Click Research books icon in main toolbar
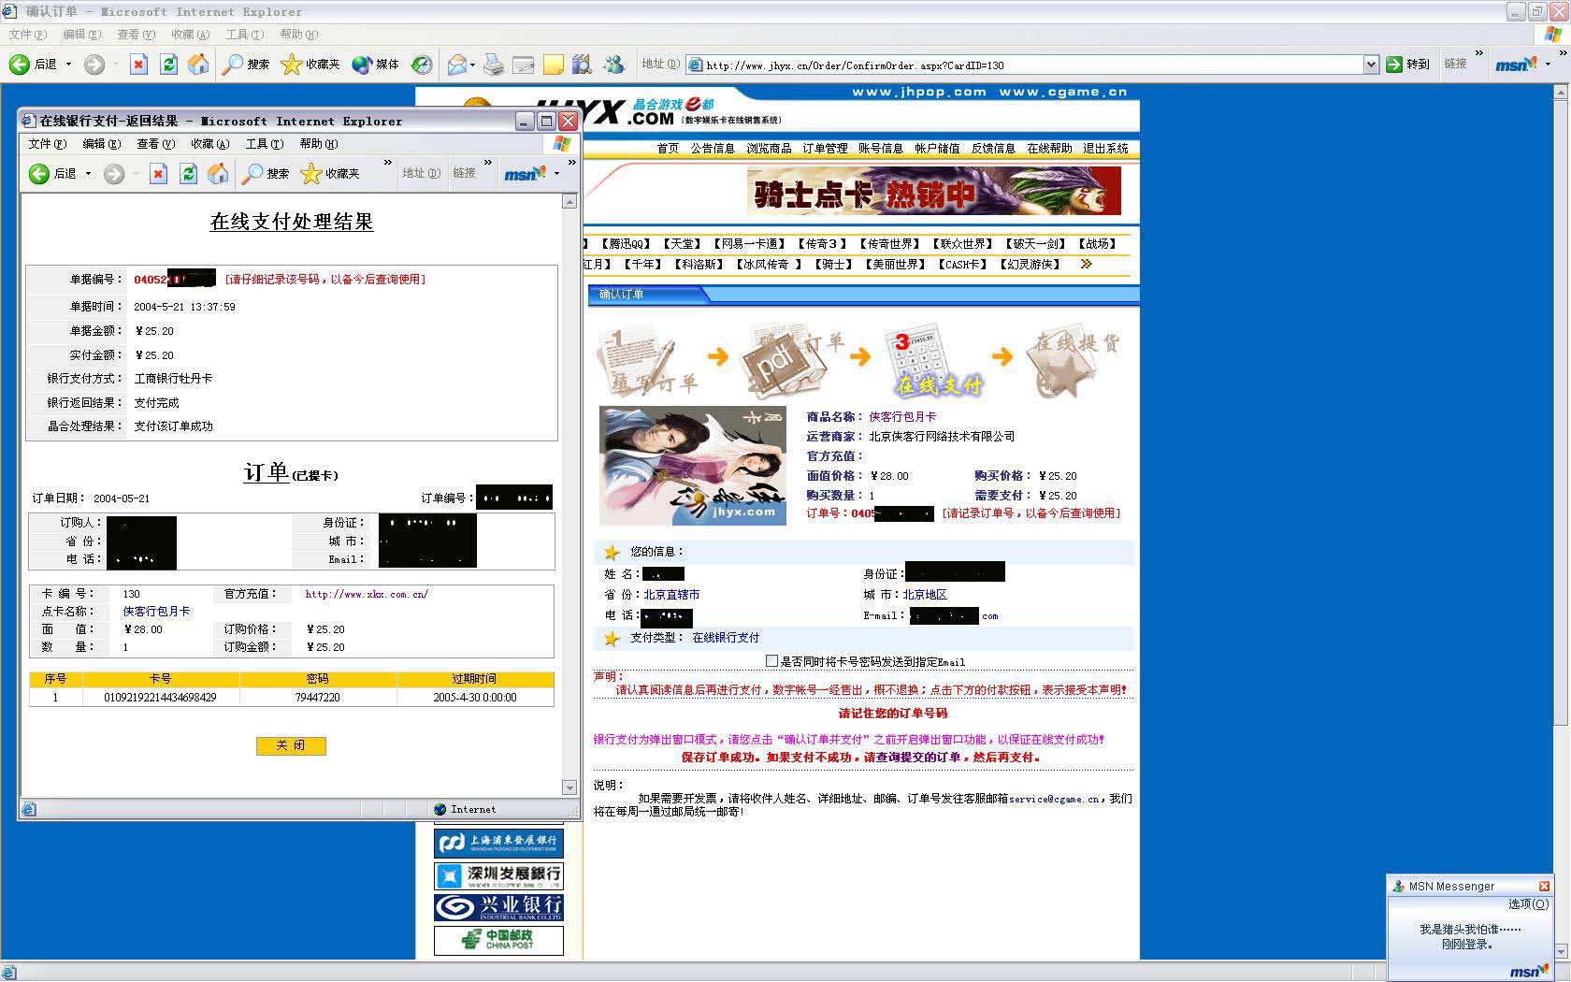Viewport: 1571px width, 982px height. 582,64
